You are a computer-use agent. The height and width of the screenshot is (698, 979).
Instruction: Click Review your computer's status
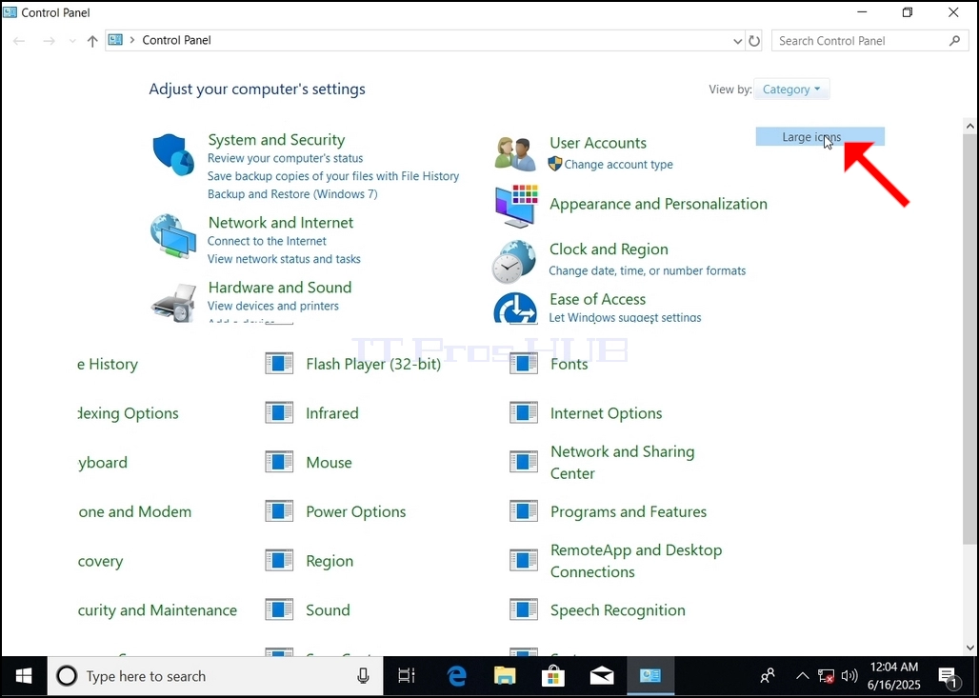(285, 159)
